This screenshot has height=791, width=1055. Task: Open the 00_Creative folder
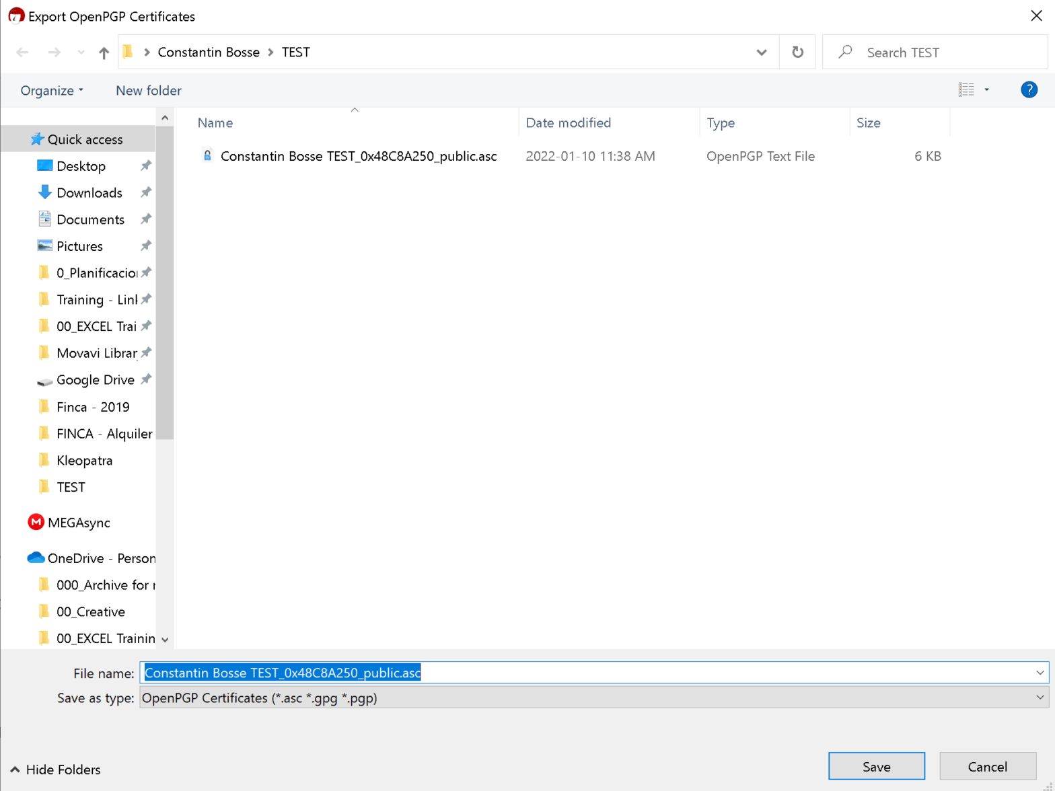pyautogui.click(x=90, y=612)
